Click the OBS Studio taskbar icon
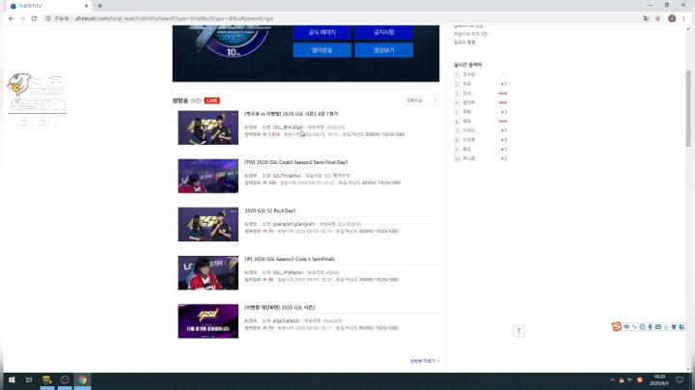 (65, 379)
